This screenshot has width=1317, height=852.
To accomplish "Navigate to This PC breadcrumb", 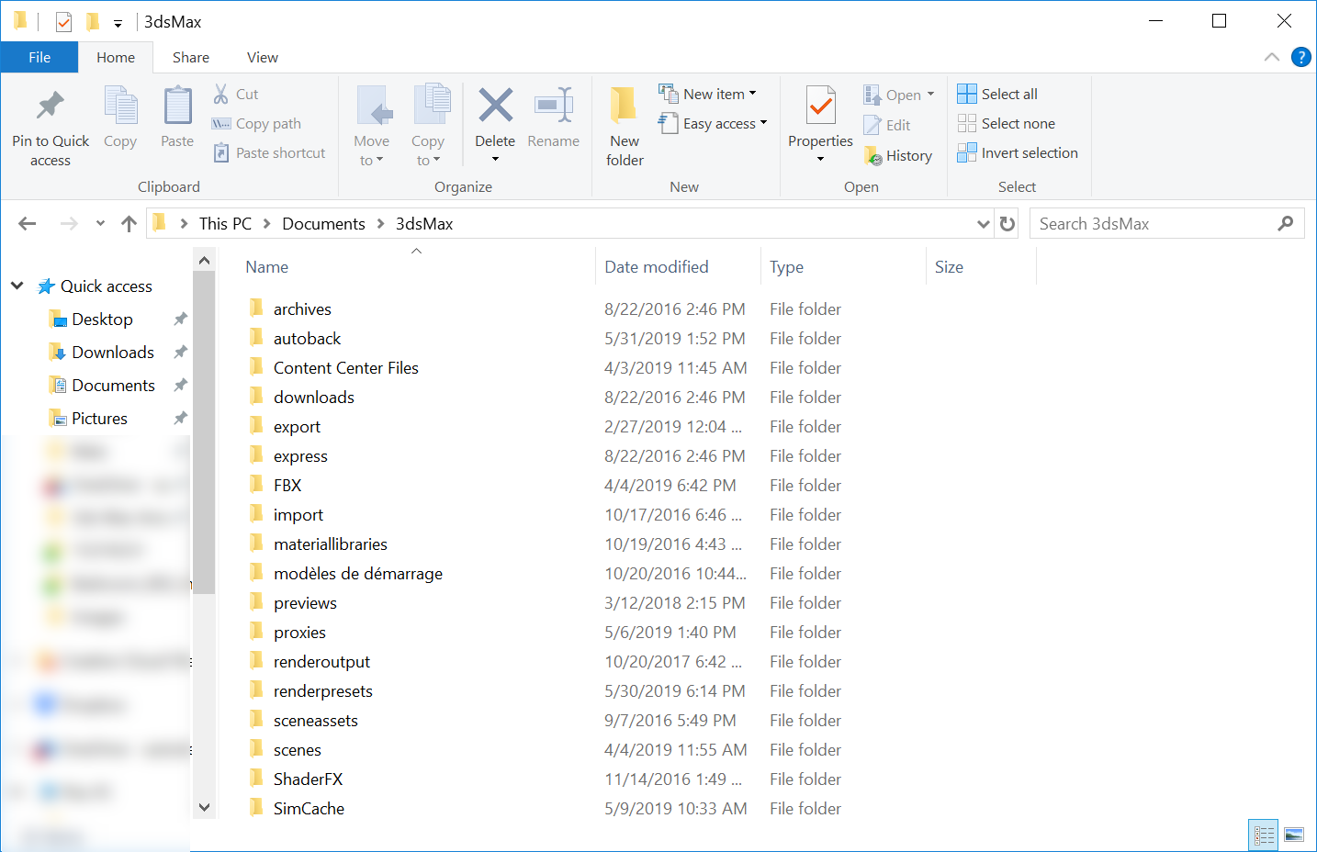I will pos(225,223).
